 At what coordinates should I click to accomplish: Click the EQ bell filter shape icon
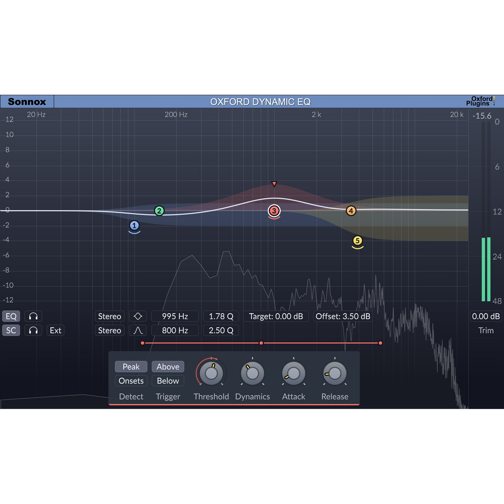point(138,316)
